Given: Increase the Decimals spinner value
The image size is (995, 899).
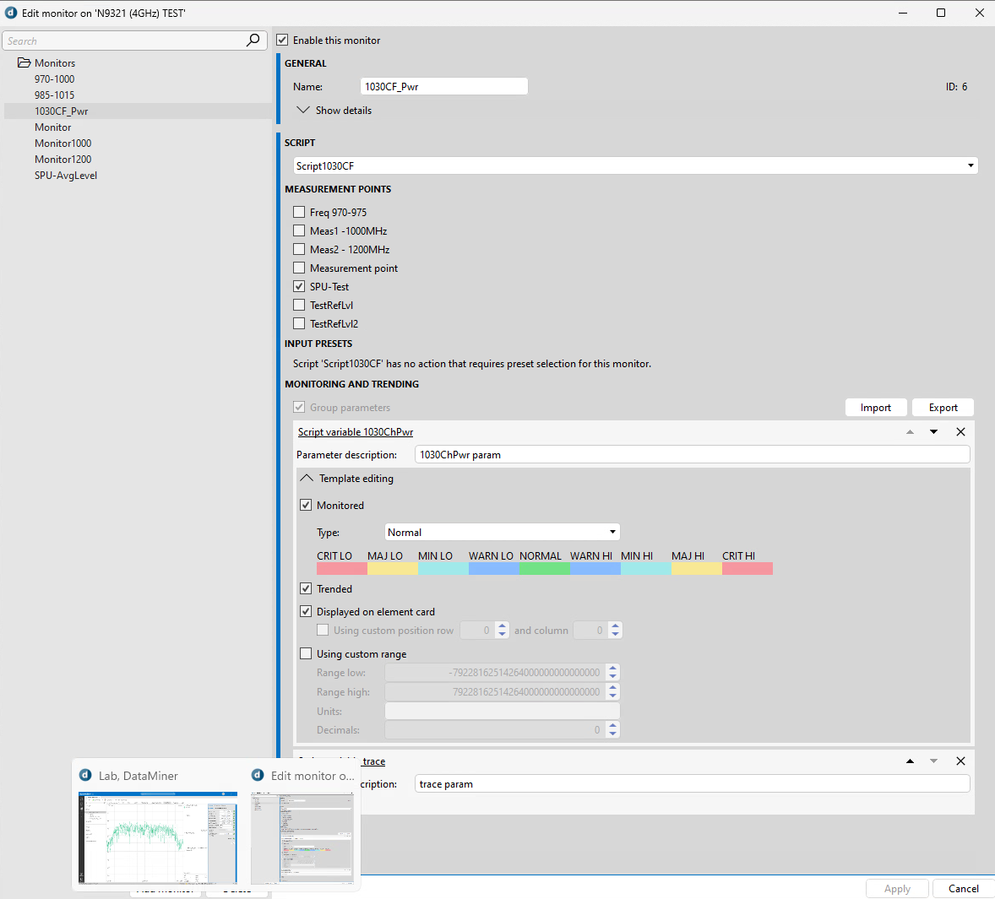Looking at the screenshot, I should click(613, 726).
